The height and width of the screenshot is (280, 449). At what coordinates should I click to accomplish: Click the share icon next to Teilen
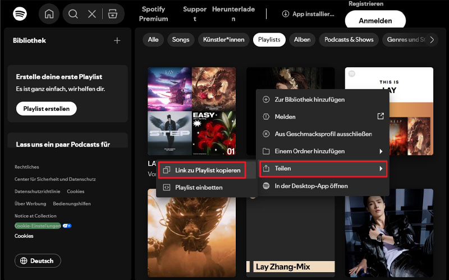point(266,169)
